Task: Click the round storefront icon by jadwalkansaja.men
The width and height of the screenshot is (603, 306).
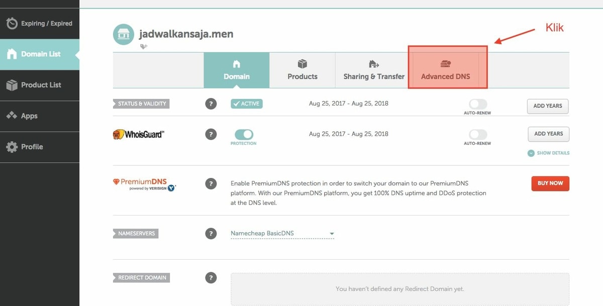Action: pos(123,35)
